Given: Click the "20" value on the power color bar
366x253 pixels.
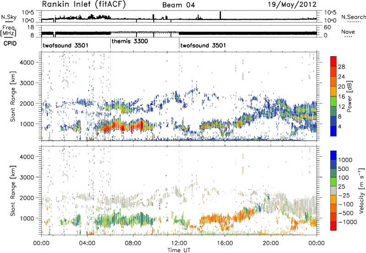Looking at the screenshot, I should pos(341,87).
